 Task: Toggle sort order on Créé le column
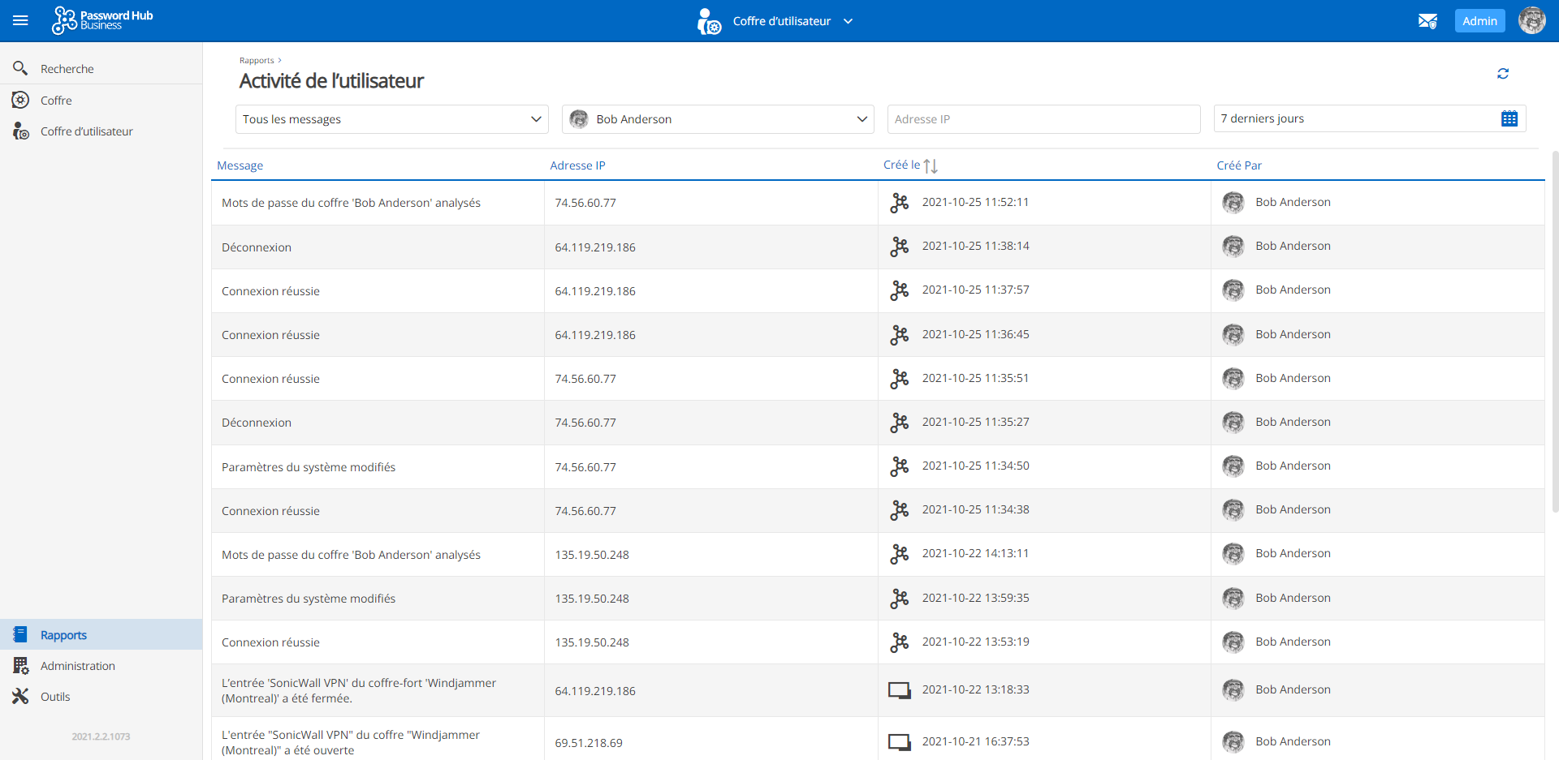931,165
